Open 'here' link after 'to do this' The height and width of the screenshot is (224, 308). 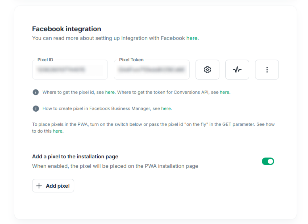coord(57,131)
